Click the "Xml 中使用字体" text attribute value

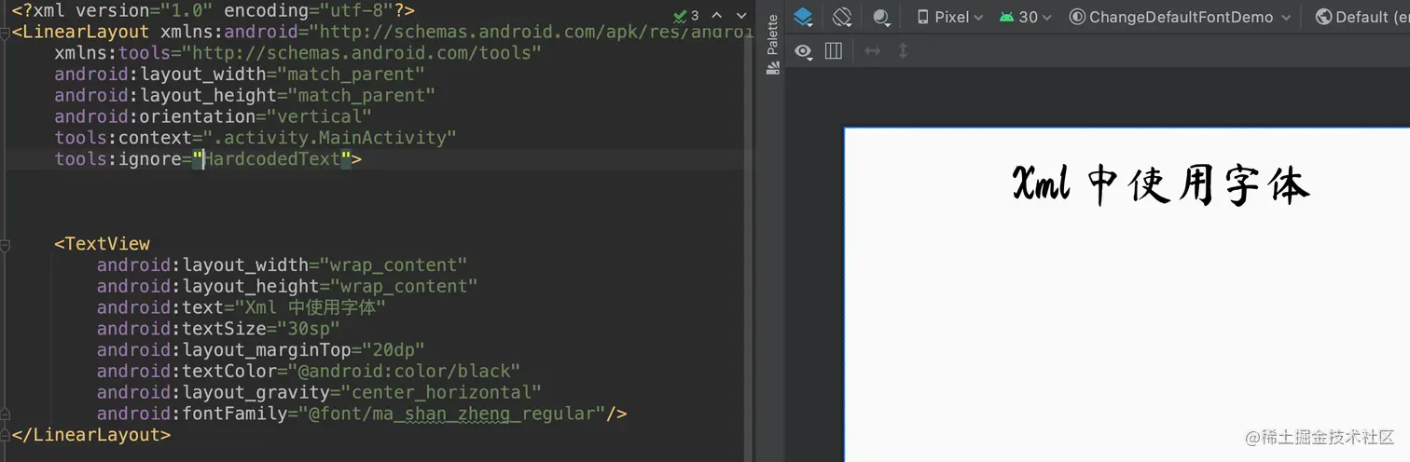(310, 307)
